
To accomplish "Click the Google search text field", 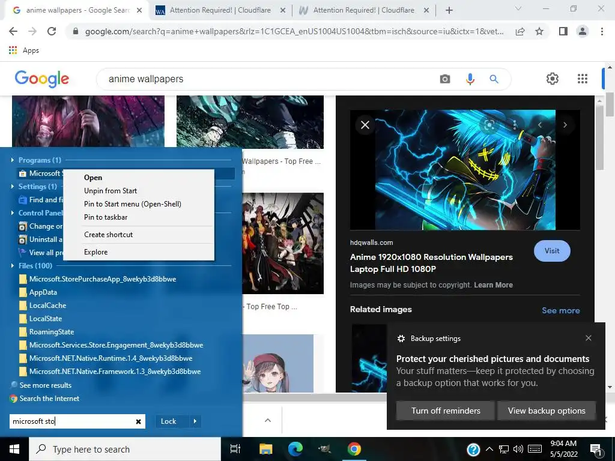I will [271, 79].
